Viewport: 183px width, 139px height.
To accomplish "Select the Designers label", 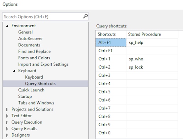I will tap(21, 135).
